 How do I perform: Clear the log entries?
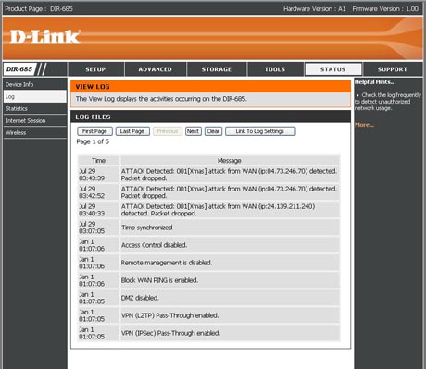tap(213, 131)
